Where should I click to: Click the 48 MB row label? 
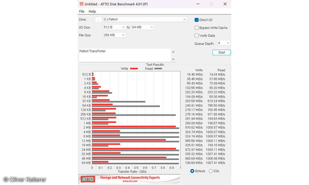tap(86, 159)
